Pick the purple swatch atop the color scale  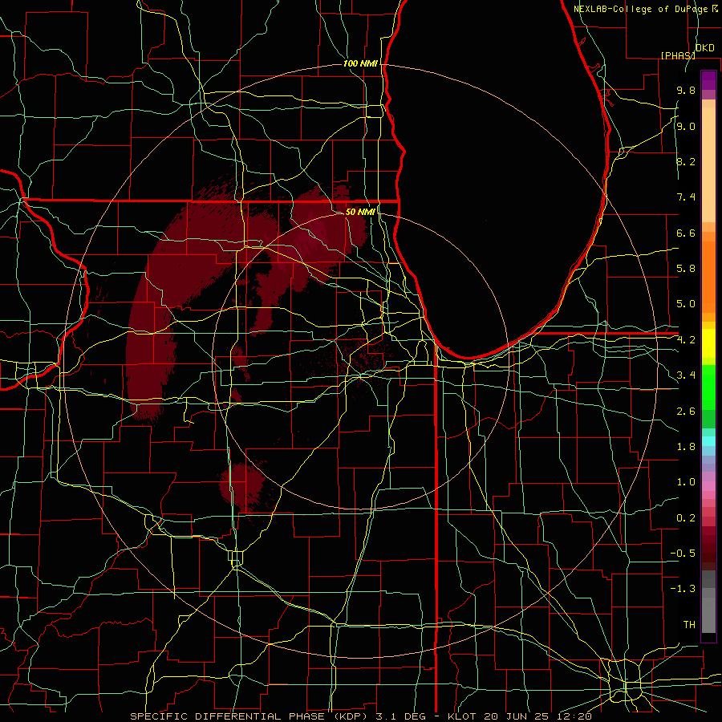click(x=708, y=80)
